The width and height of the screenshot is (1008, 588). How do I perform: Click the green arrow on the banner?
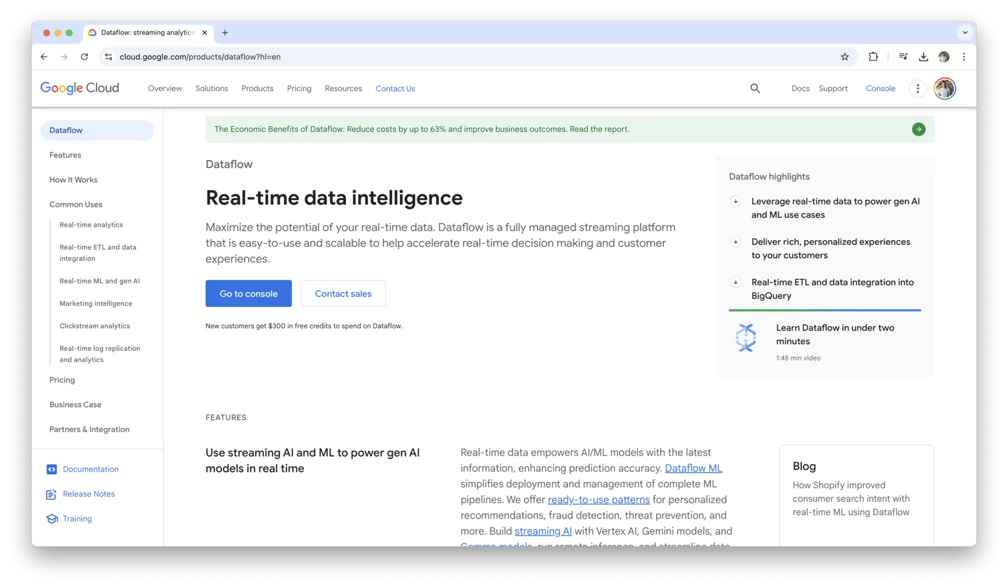coord(919,129)
